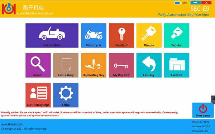Click the battery level indicator
215x134 pixels.
pos(181,3)
